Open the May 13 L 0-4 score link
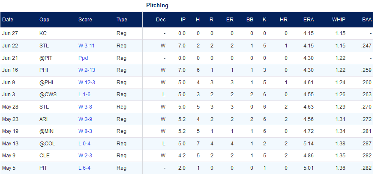 84,144
